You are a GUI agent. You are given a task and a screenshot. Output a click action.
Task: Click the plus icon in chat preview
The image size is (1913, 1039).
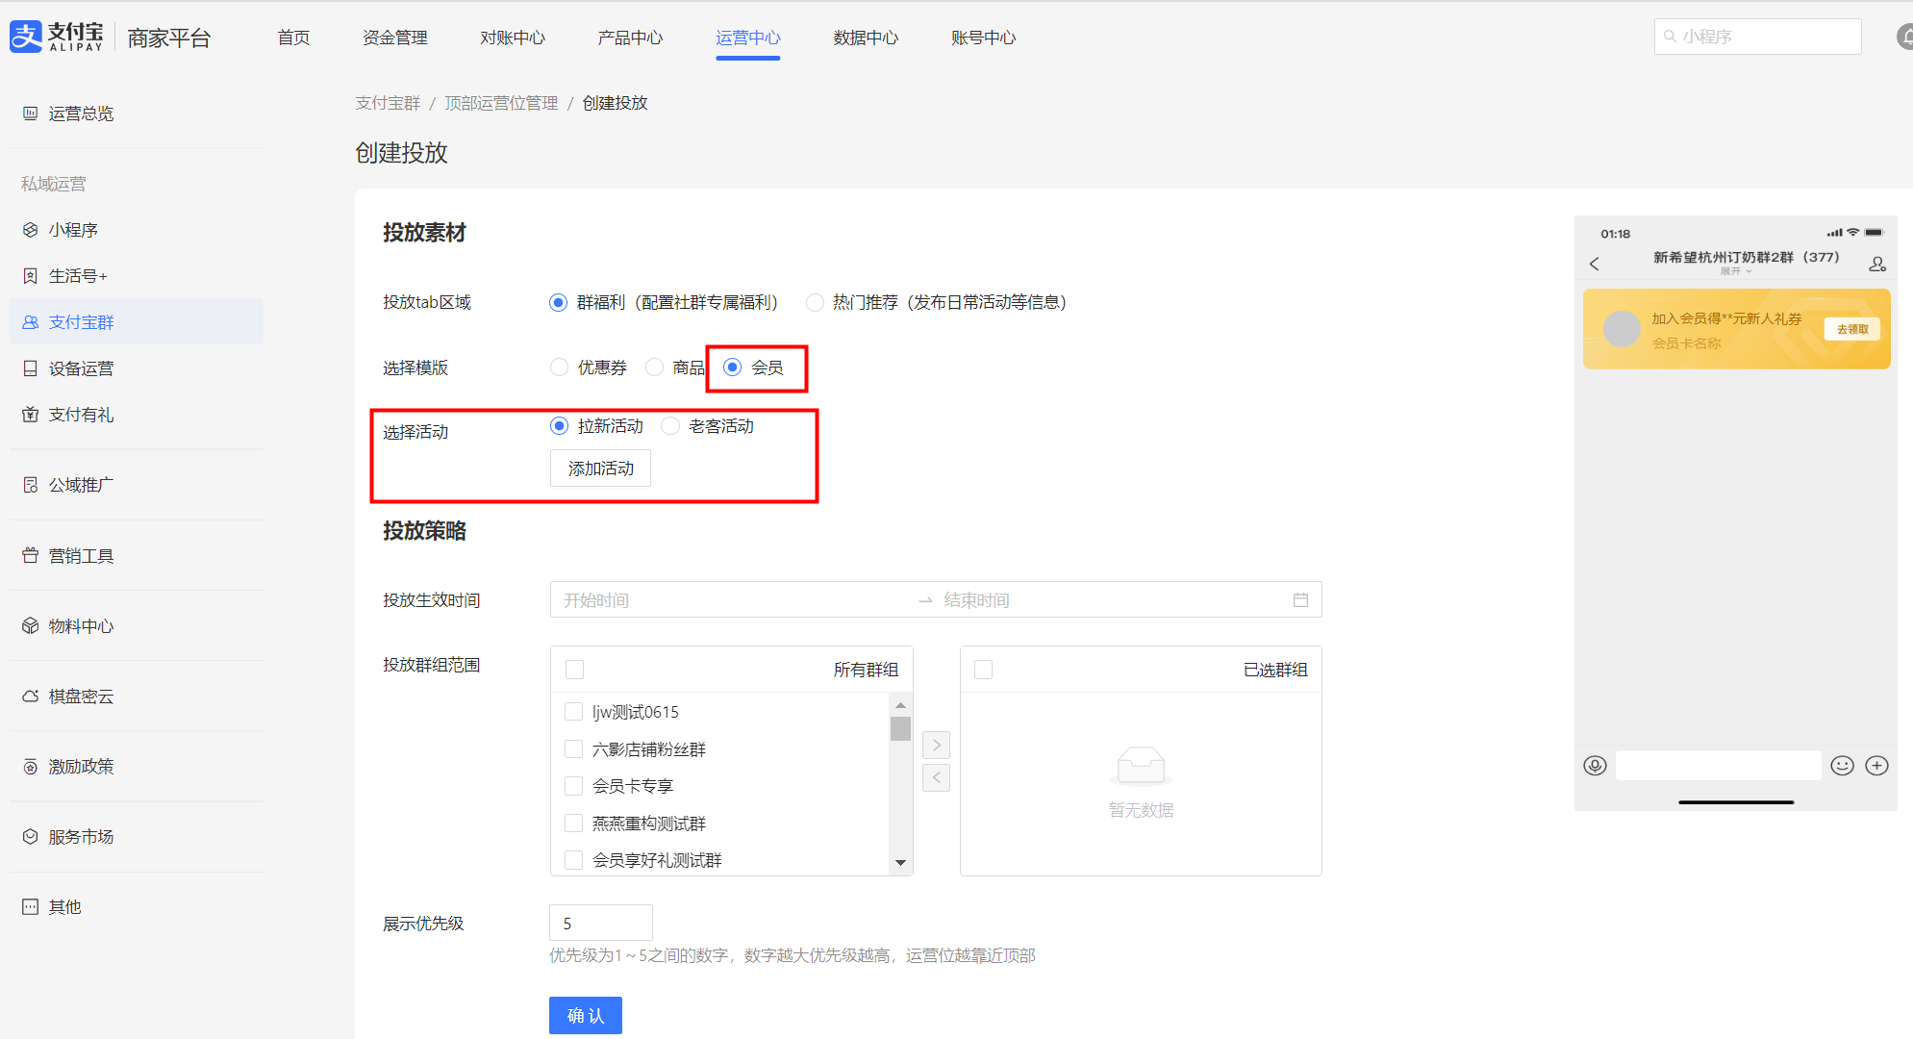pyautogui.click(x=1876, y=766)
